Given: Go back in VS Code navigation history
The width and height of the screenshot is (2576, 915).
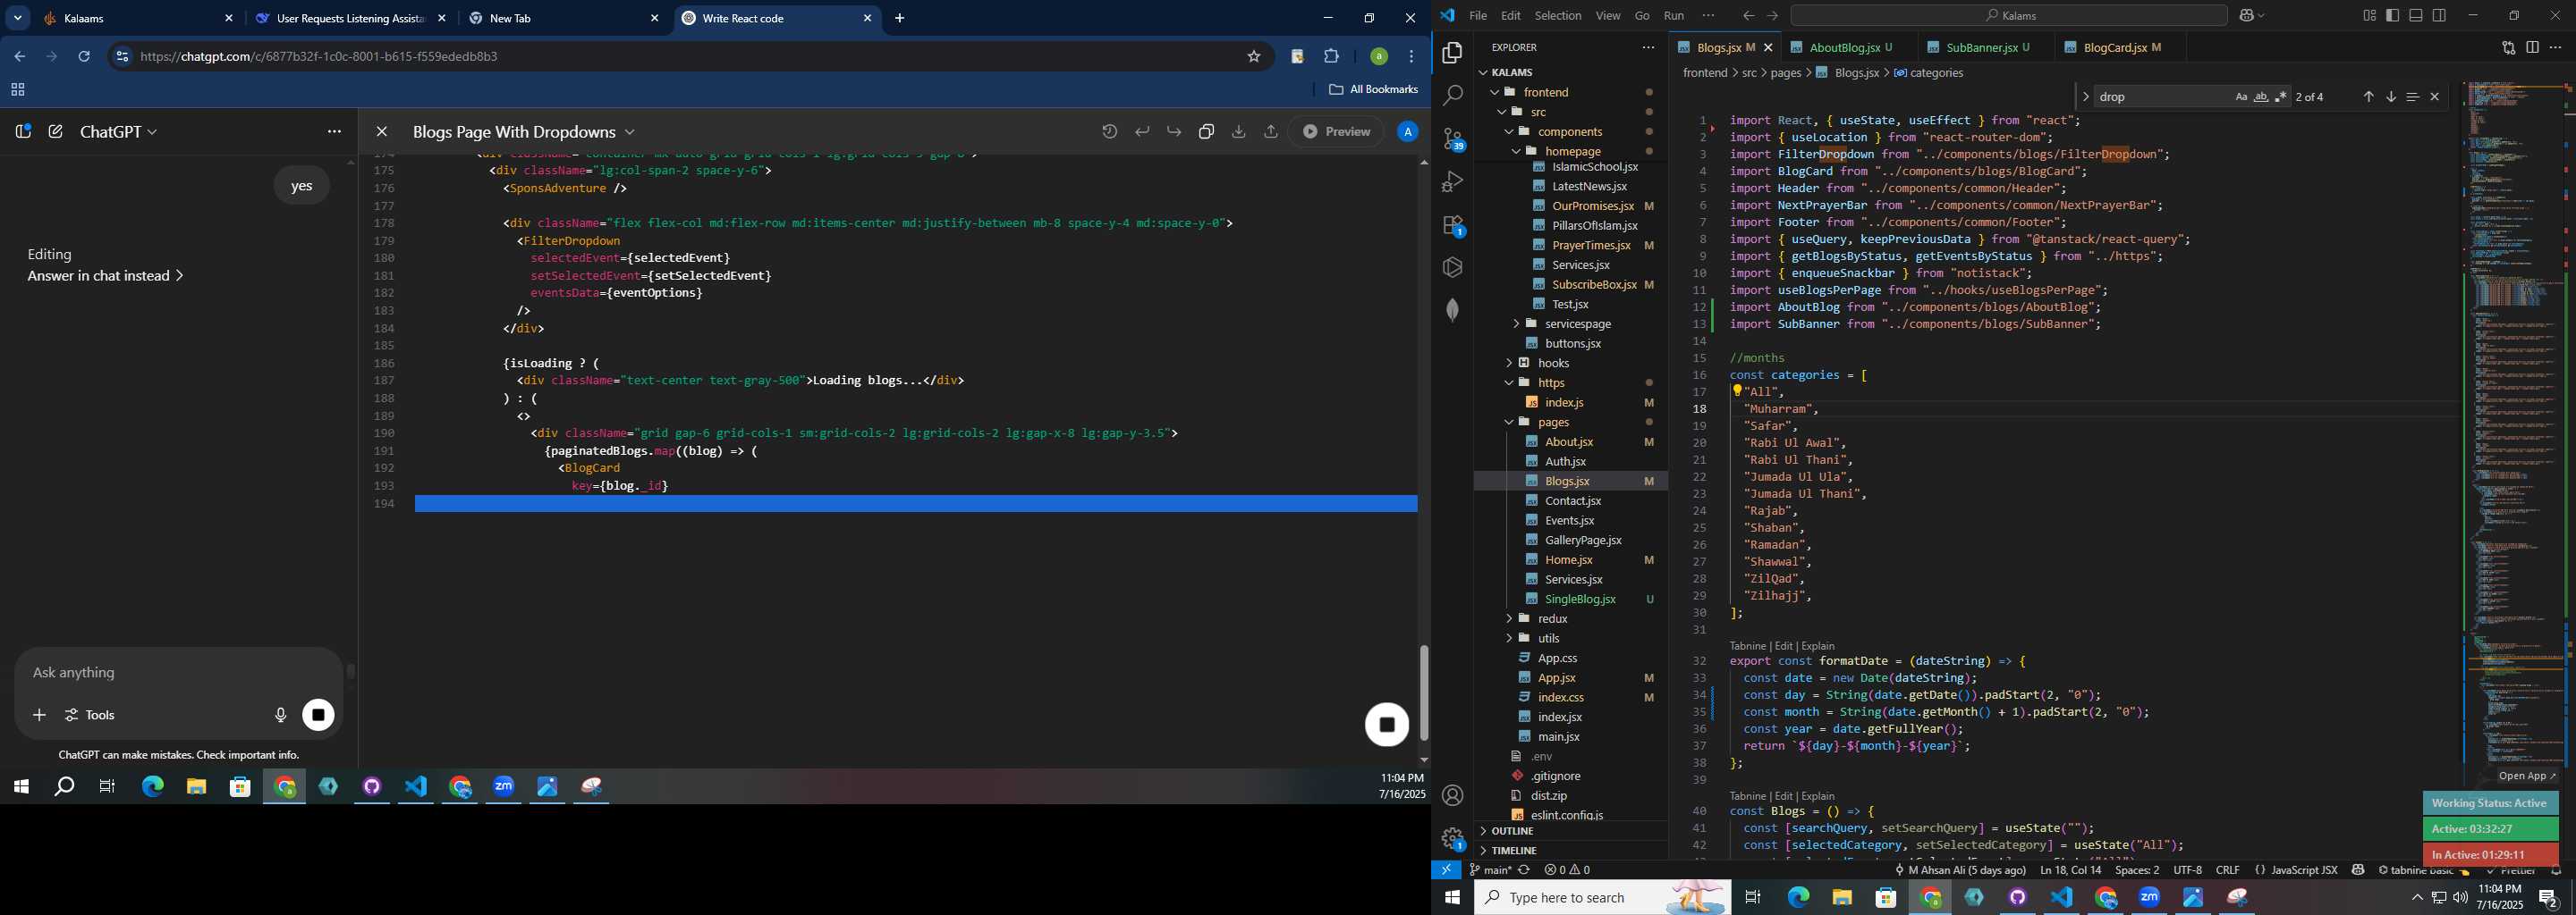Looking at the screenshot, I should (x=1748, y=16).
